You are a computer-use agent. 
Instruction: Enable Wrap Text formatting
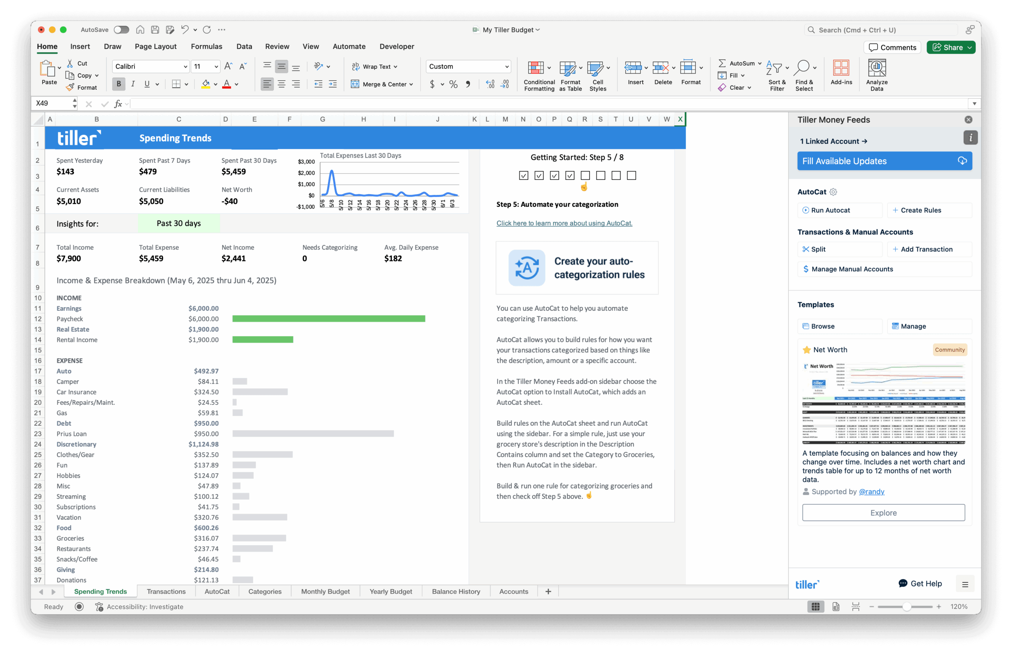[x=375, y=66]
